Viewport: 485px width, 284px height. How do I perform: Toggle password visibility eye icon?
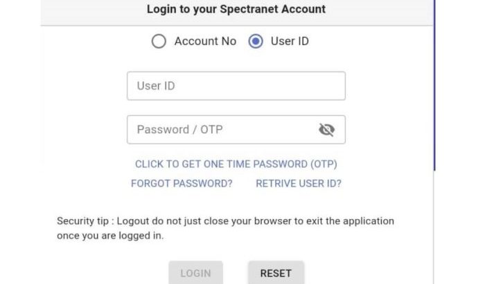(x=326, y=129)
